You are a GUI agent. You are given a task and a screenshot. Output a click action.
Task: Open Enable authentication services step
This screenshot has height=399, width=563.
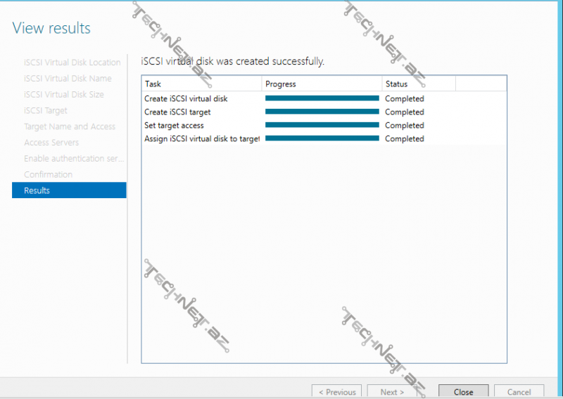pos(74,159)
